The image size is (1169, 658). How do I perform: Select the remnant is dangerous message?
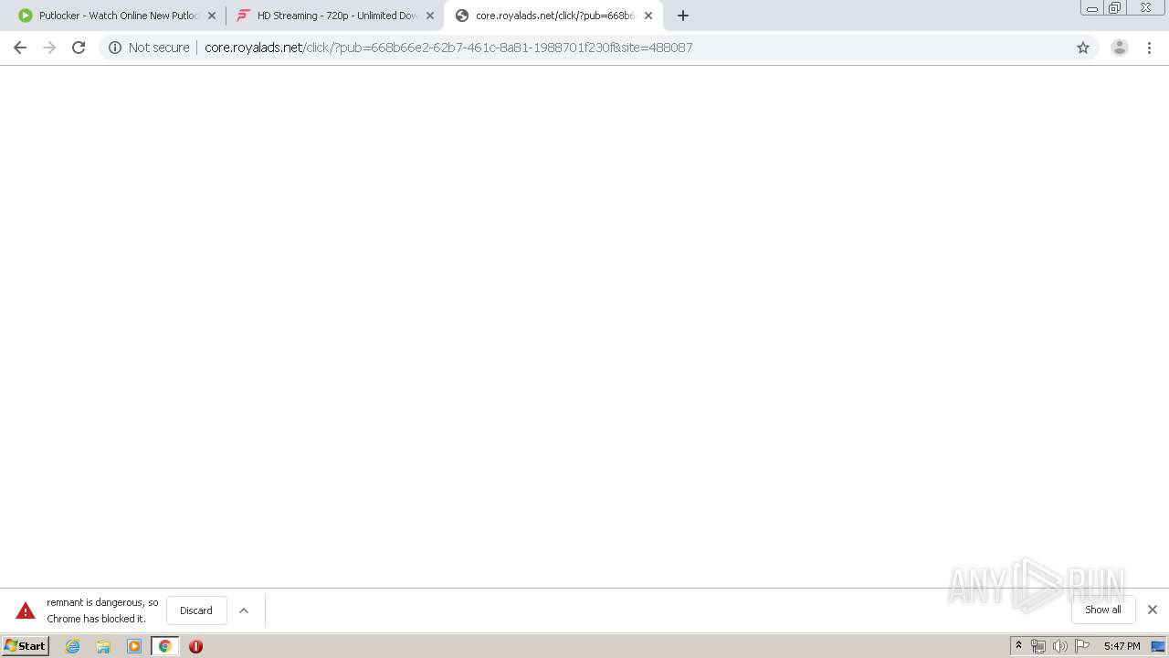coord(102,610)
